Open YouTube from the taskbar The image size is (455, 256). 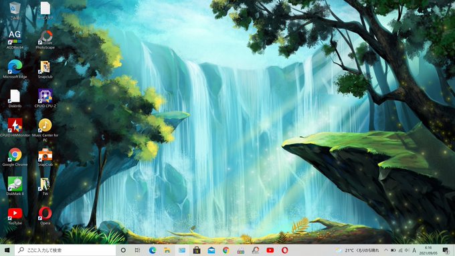click(x=270, y=250)
